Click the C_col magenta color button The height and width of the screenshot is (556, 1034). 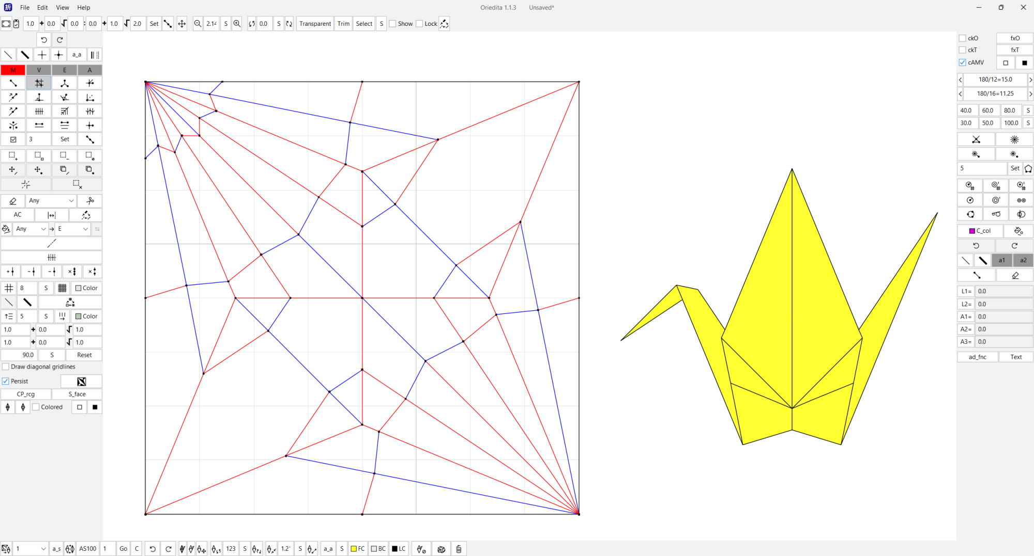(980, 231)
